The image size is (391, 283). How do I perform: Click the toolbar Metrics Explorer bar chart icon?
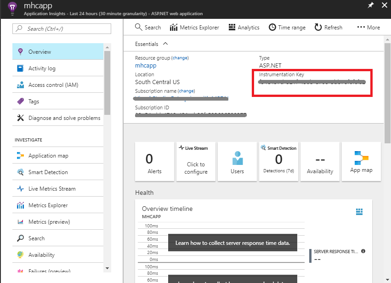[x=174, y=27]
